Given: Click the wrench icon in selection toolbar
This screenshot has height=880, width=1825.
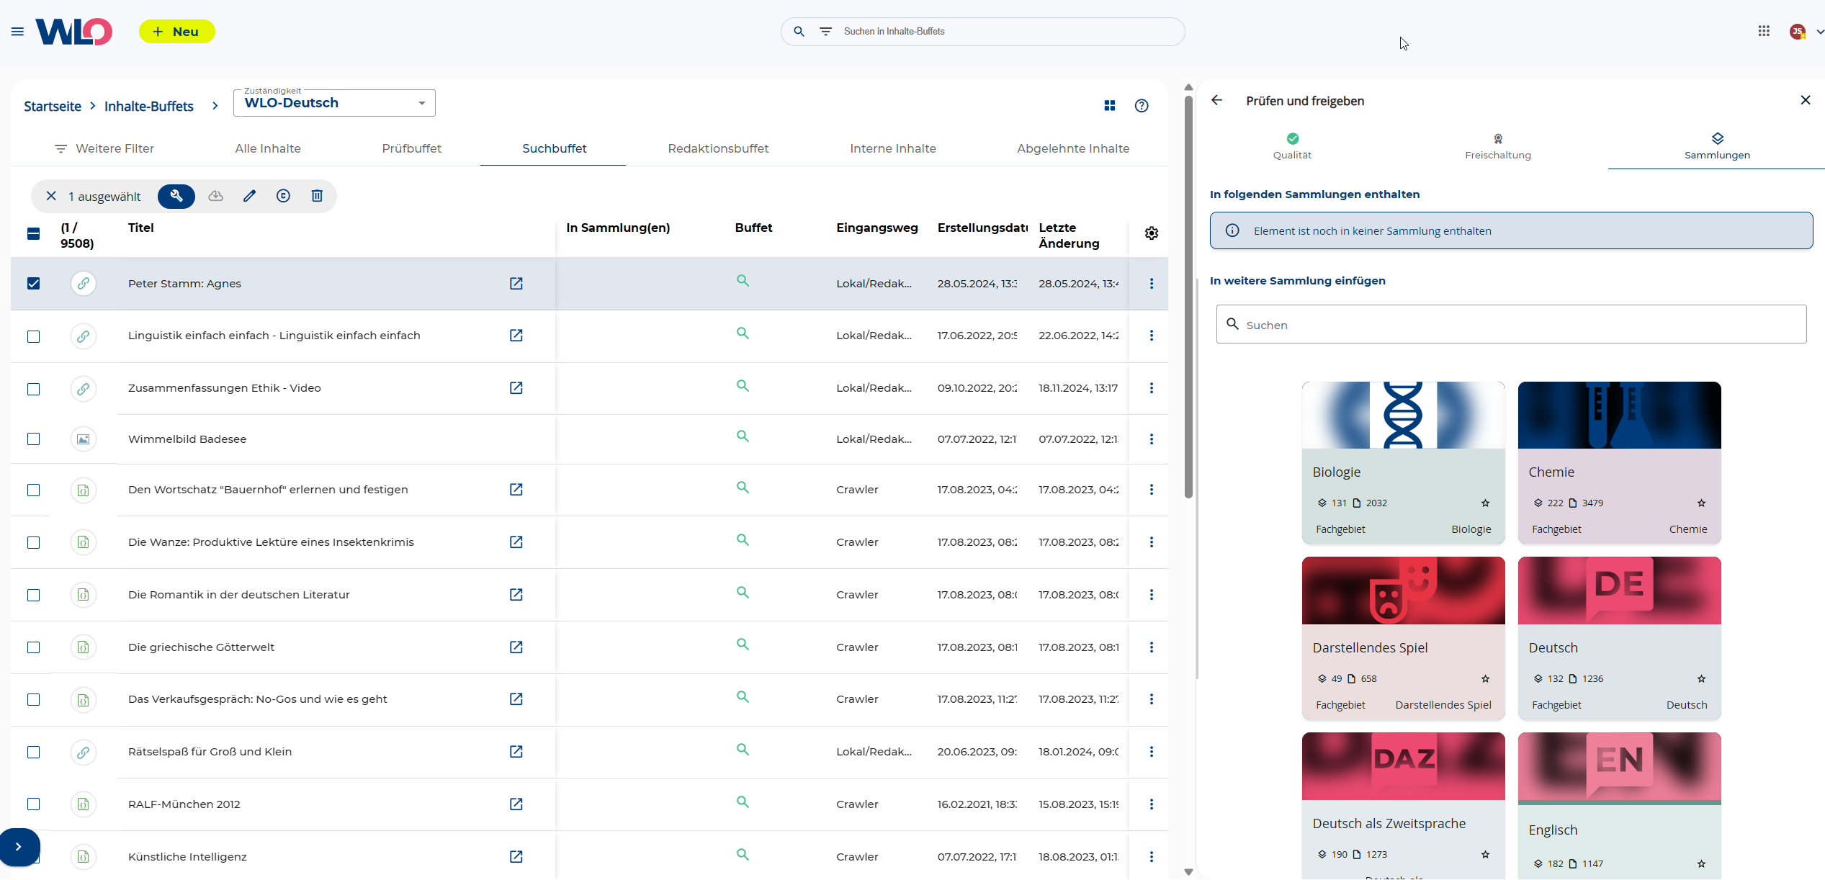Looking at the screenshot, I should (176, 196).
